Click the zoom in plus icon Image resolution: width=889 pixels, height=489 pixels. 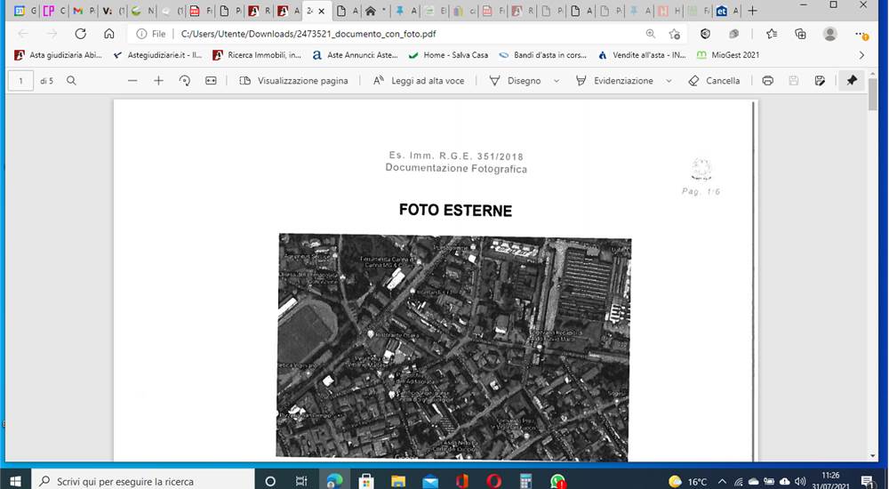pos(159,81)
